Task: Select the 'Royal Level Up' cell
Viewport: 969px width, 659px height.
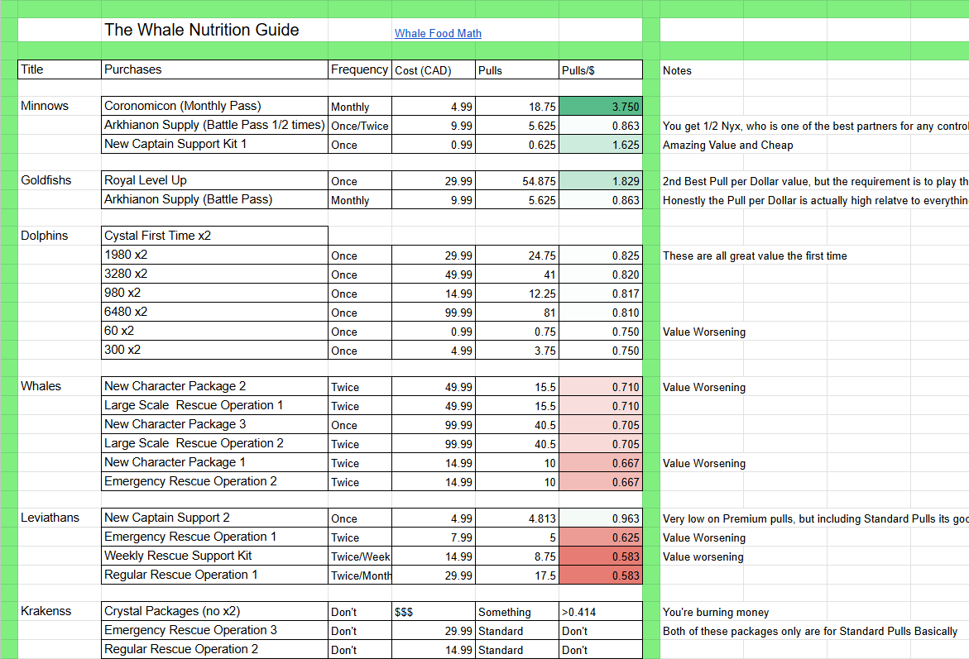Action: [214, 180]
